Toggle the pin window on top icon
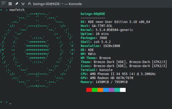This screenshot has height=109, width=172. (x=17, y=4)
